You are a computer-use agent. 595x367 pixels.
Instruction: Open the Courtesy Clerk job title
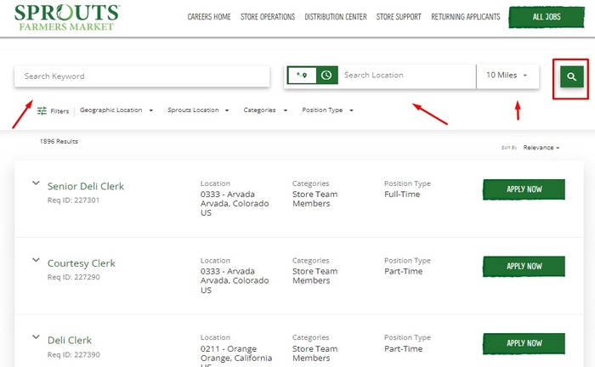(82, 263)
